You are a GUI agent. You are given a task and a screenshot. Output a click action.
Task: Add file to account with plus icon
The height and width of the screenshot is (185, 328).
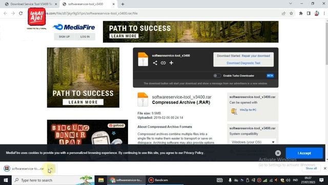[171, 63]
